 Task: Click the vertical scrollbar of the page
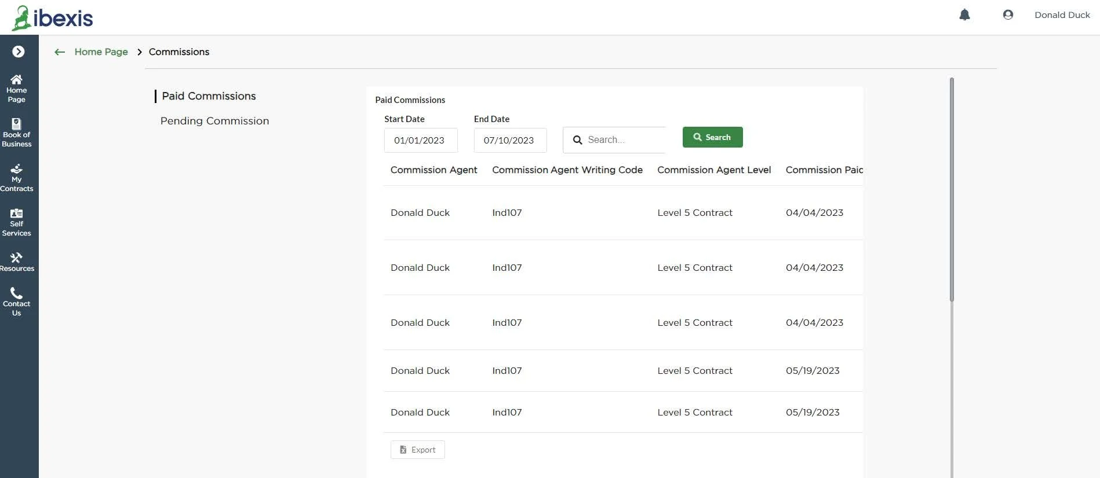click(x=952, y=189)
